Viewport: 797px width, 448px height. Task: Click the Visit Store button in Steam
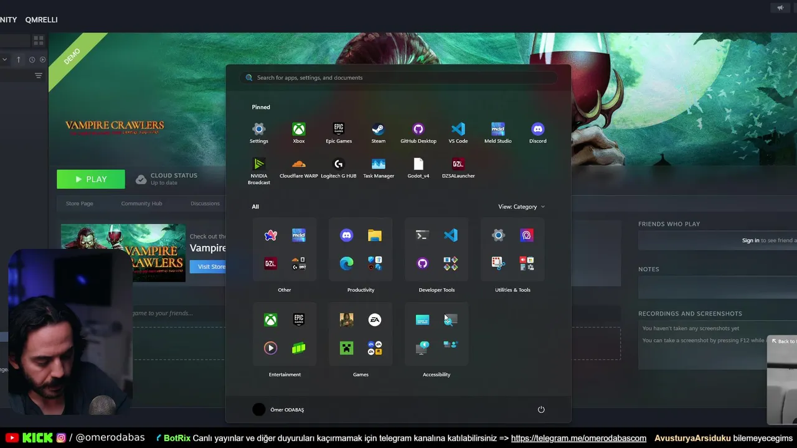click(211, 267)
